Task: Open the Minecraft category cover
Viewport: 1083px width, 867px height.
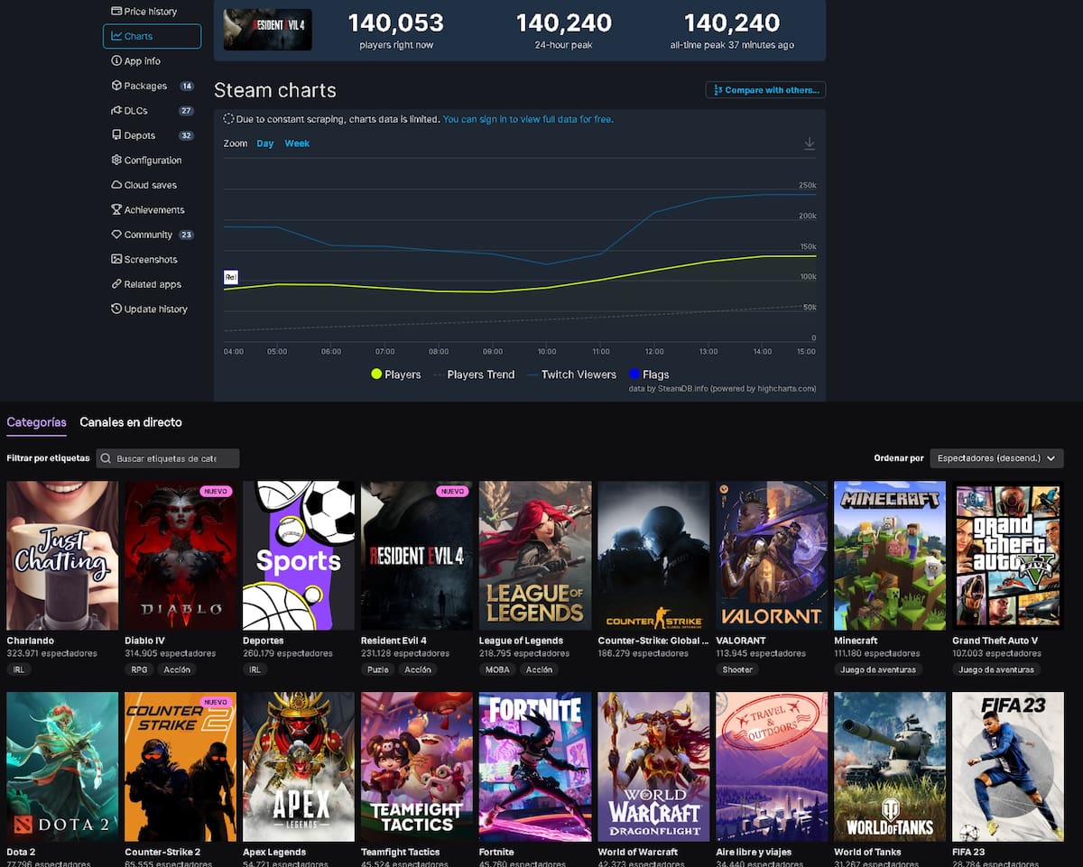Action: coord(890,555)
